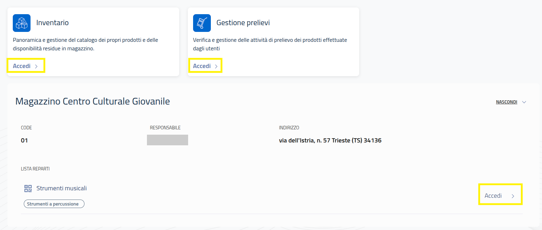Open Gestione prelievi via its Accedi link

click(202, 66)
